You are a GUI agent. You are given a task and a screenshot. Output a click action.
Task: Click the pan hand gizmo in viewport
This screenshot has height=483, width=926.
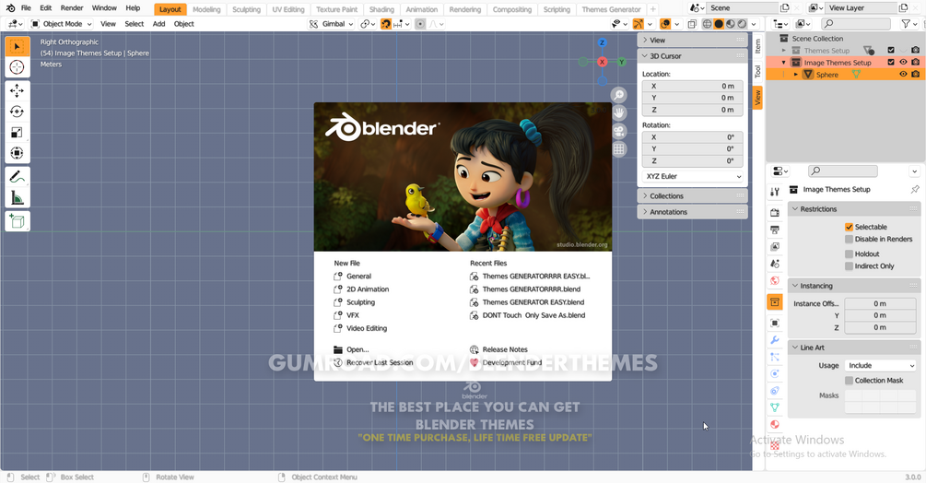(x=618, y=112)
